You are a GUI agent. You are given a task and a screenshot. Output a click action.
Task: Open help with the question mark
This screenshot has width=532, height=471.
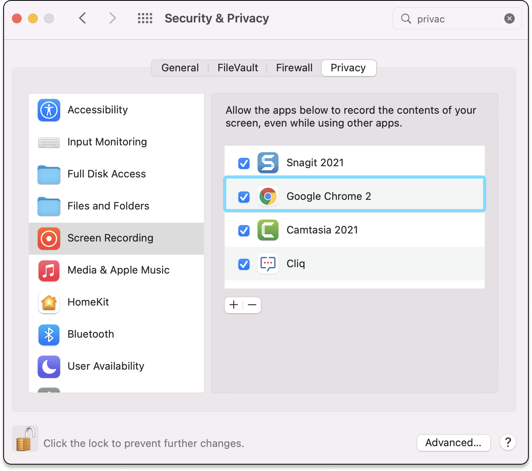coord(508,443)
